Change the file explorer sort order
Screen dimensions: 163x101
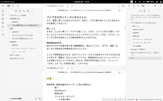(24, 11)
